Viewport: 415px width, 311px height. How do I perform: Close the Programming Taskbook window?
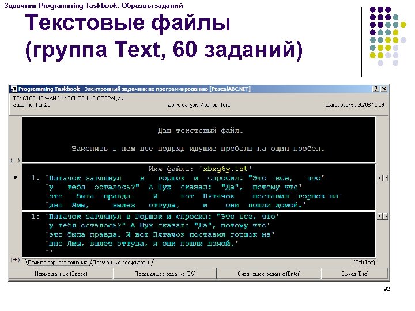[x=384, y=89]
